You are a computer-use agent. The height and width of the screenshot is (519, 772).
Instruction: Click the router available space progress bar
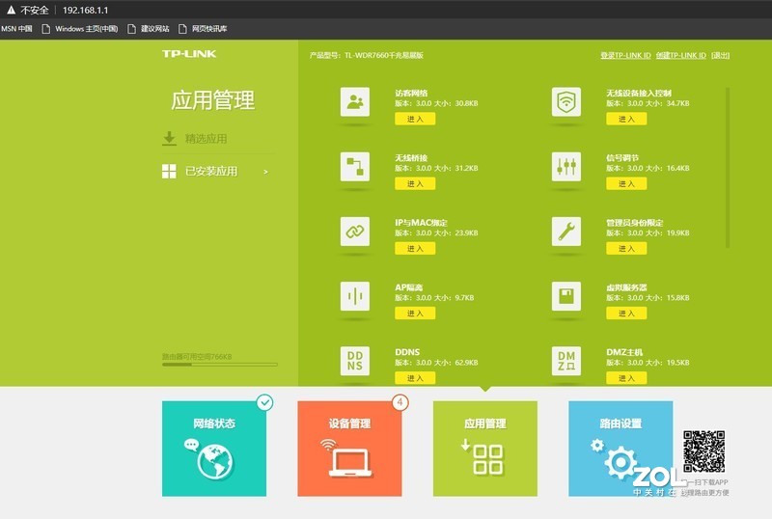pyautogui.click(x=220, y=365)
